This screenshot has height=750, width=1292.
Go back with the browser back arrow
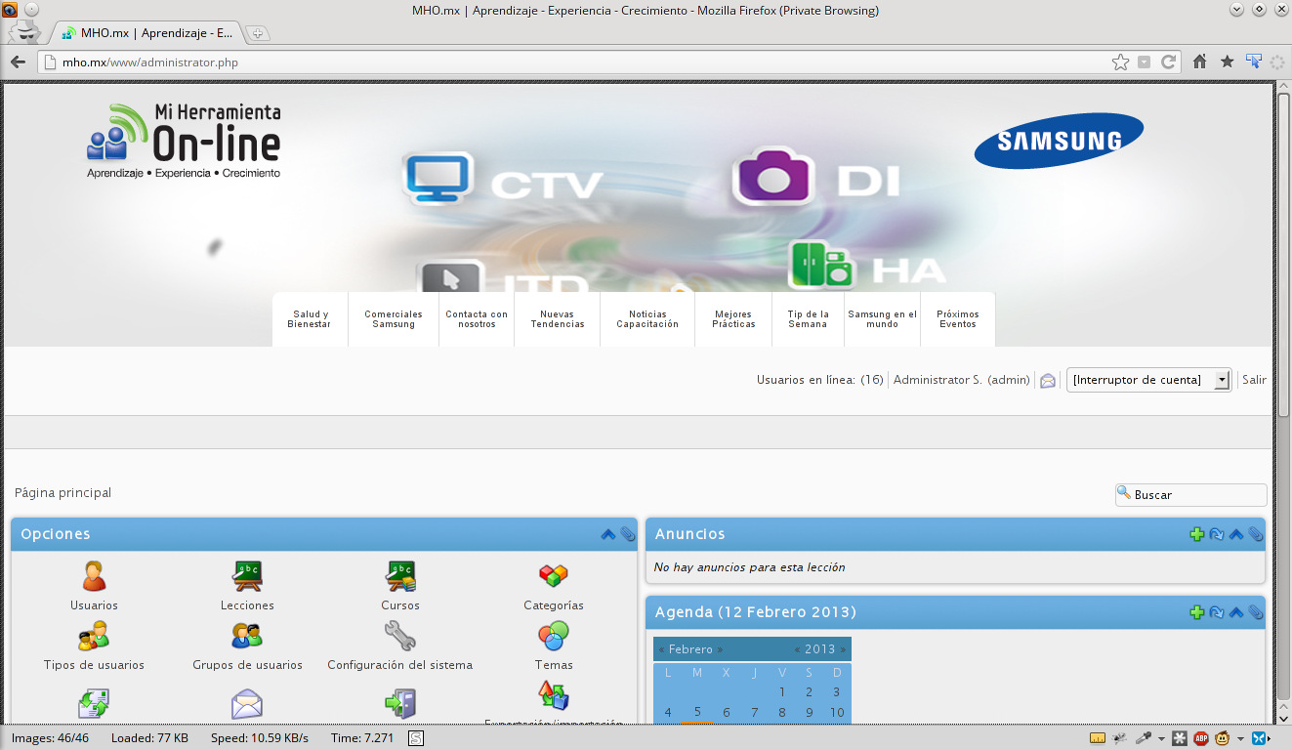pos(18,62)
